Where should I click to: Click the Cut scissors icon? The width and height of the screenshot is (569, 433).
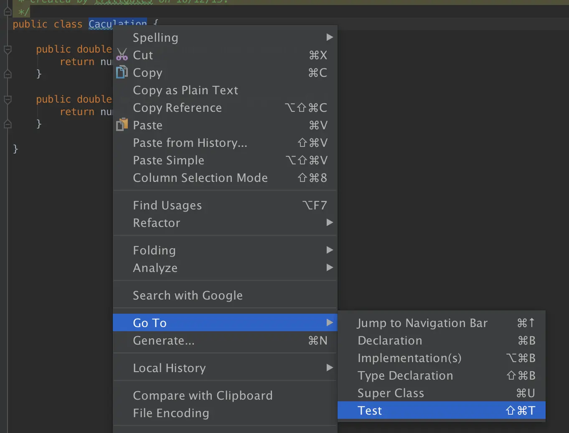pos(122,55)
